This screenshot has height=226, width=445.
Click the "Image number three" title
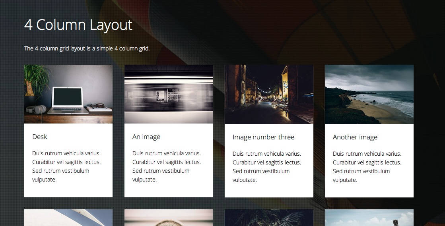pos(263,137)
